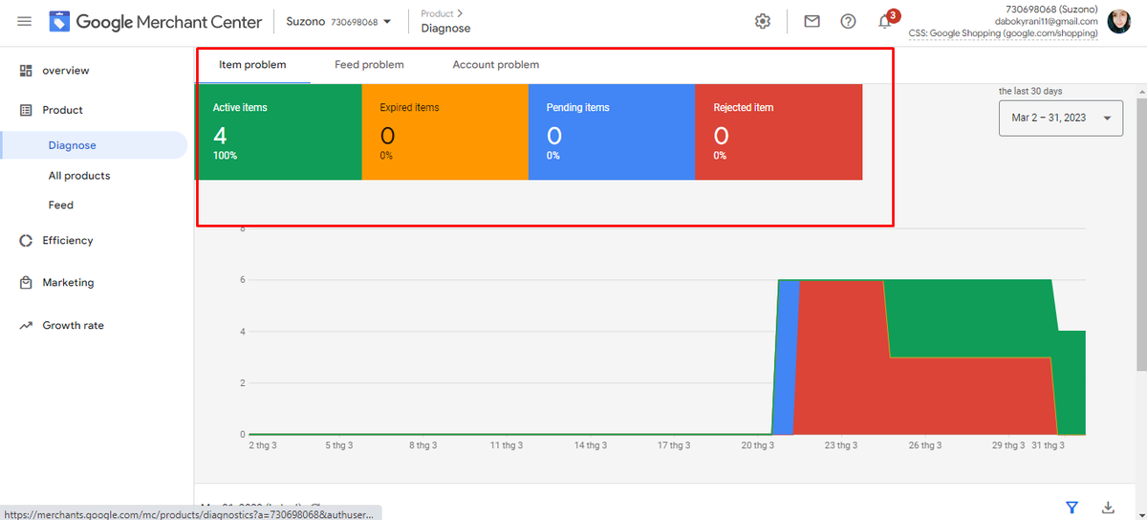Image resolution: width=1147 pixels, height=520 pixels.
Task: Click the user profile avatar
Action: point(1119,21)
